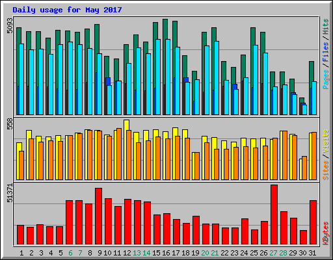
Task: Click the 51371 KBytes axis value
Action: pos(10,193)
